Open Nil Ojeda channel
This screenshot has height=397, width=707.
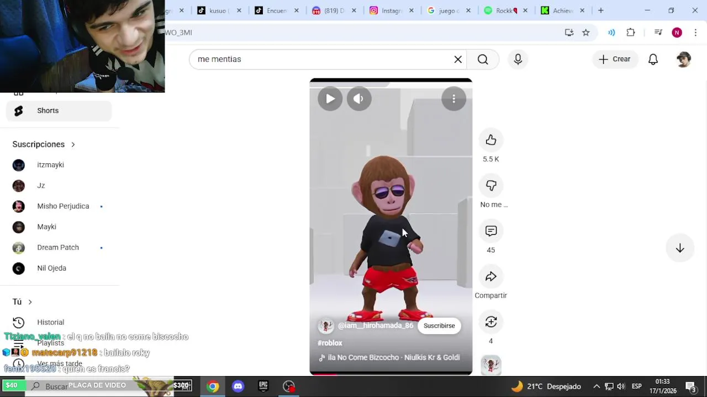coord(59,268)
